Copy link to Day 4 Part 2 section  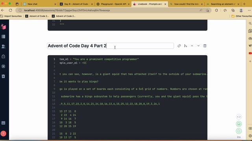click(x=179, y=46)
